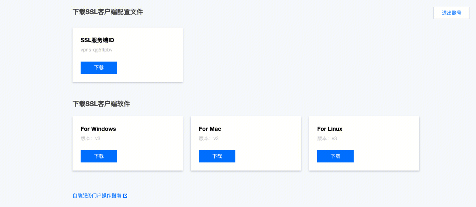Click the vpns-qg5ftpbv server ID text

[96, 50]
